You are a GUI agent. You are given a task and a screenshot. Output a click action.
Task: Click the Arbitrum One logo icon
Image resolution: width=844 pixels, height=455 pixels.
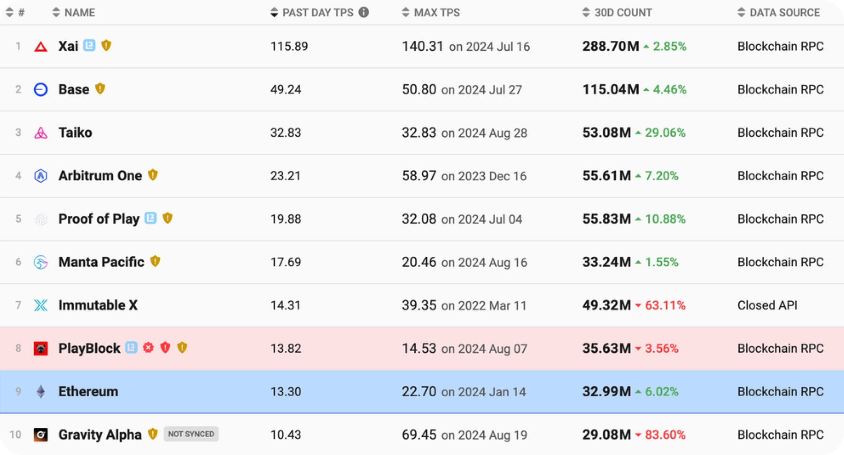pyautogui.click(x=41, y=176)
